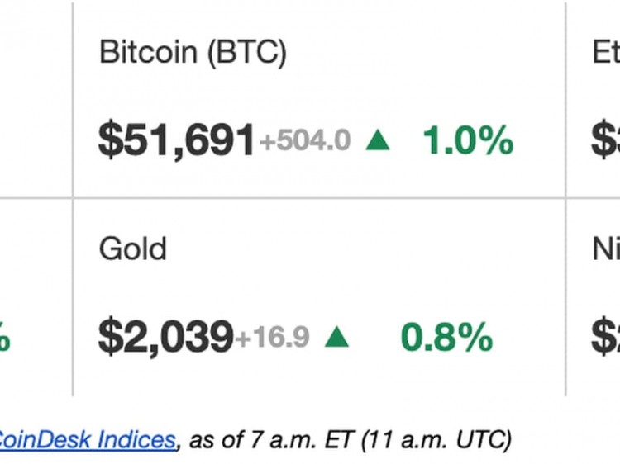The height and width of the screenshot is (464, 620).
Task: Click the "(11 a.m. UTC)" time text
Action: click(437, 438)
